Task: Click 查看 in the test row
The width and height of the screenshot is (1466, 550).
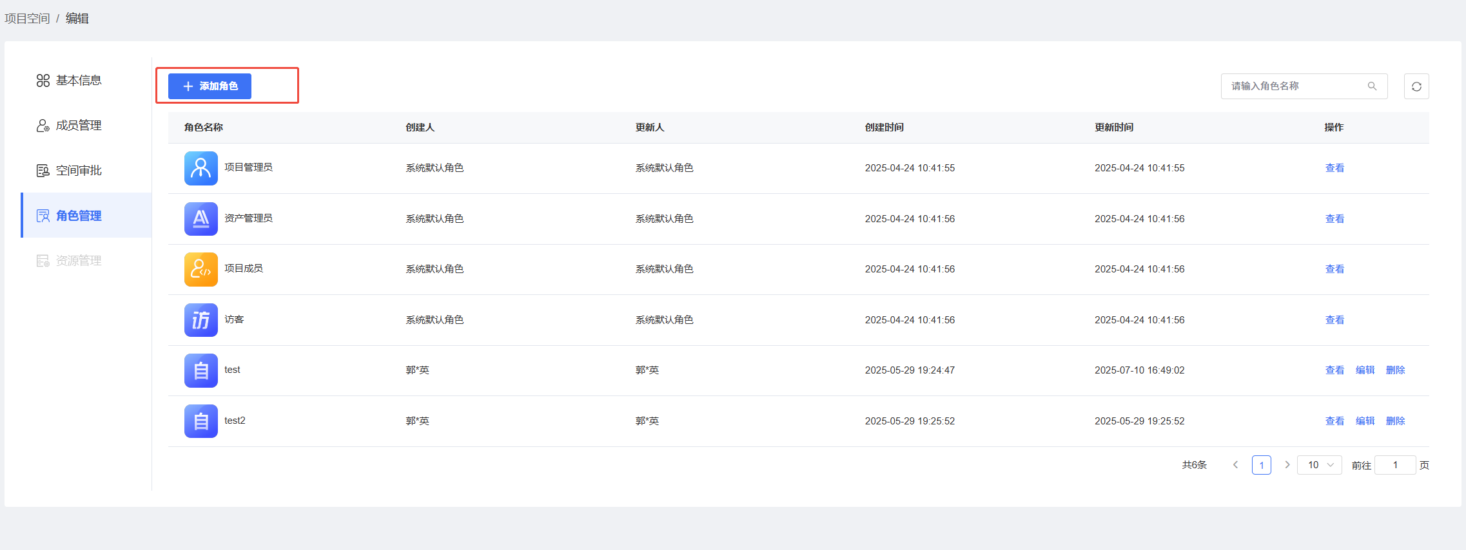Action: tap(1334, 370)
